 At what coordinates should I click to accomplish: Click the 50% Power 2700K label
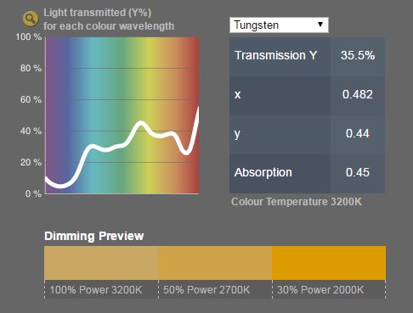pyautogui.click(x=206, y=290)
